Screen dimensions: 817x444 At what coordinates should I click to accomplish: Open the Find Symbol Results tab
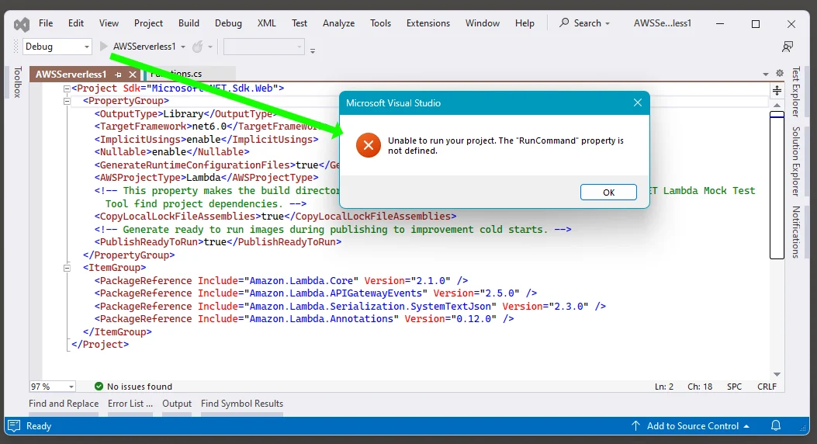coord(242,404)
